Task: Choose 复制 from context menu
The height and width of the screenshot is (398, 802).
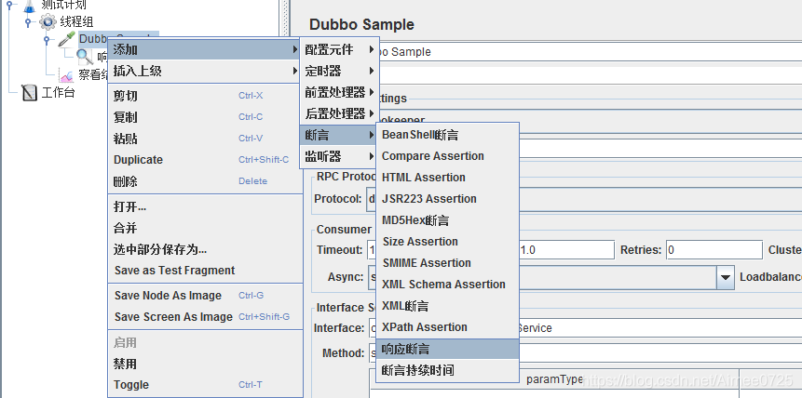Action: pos(205,117)
